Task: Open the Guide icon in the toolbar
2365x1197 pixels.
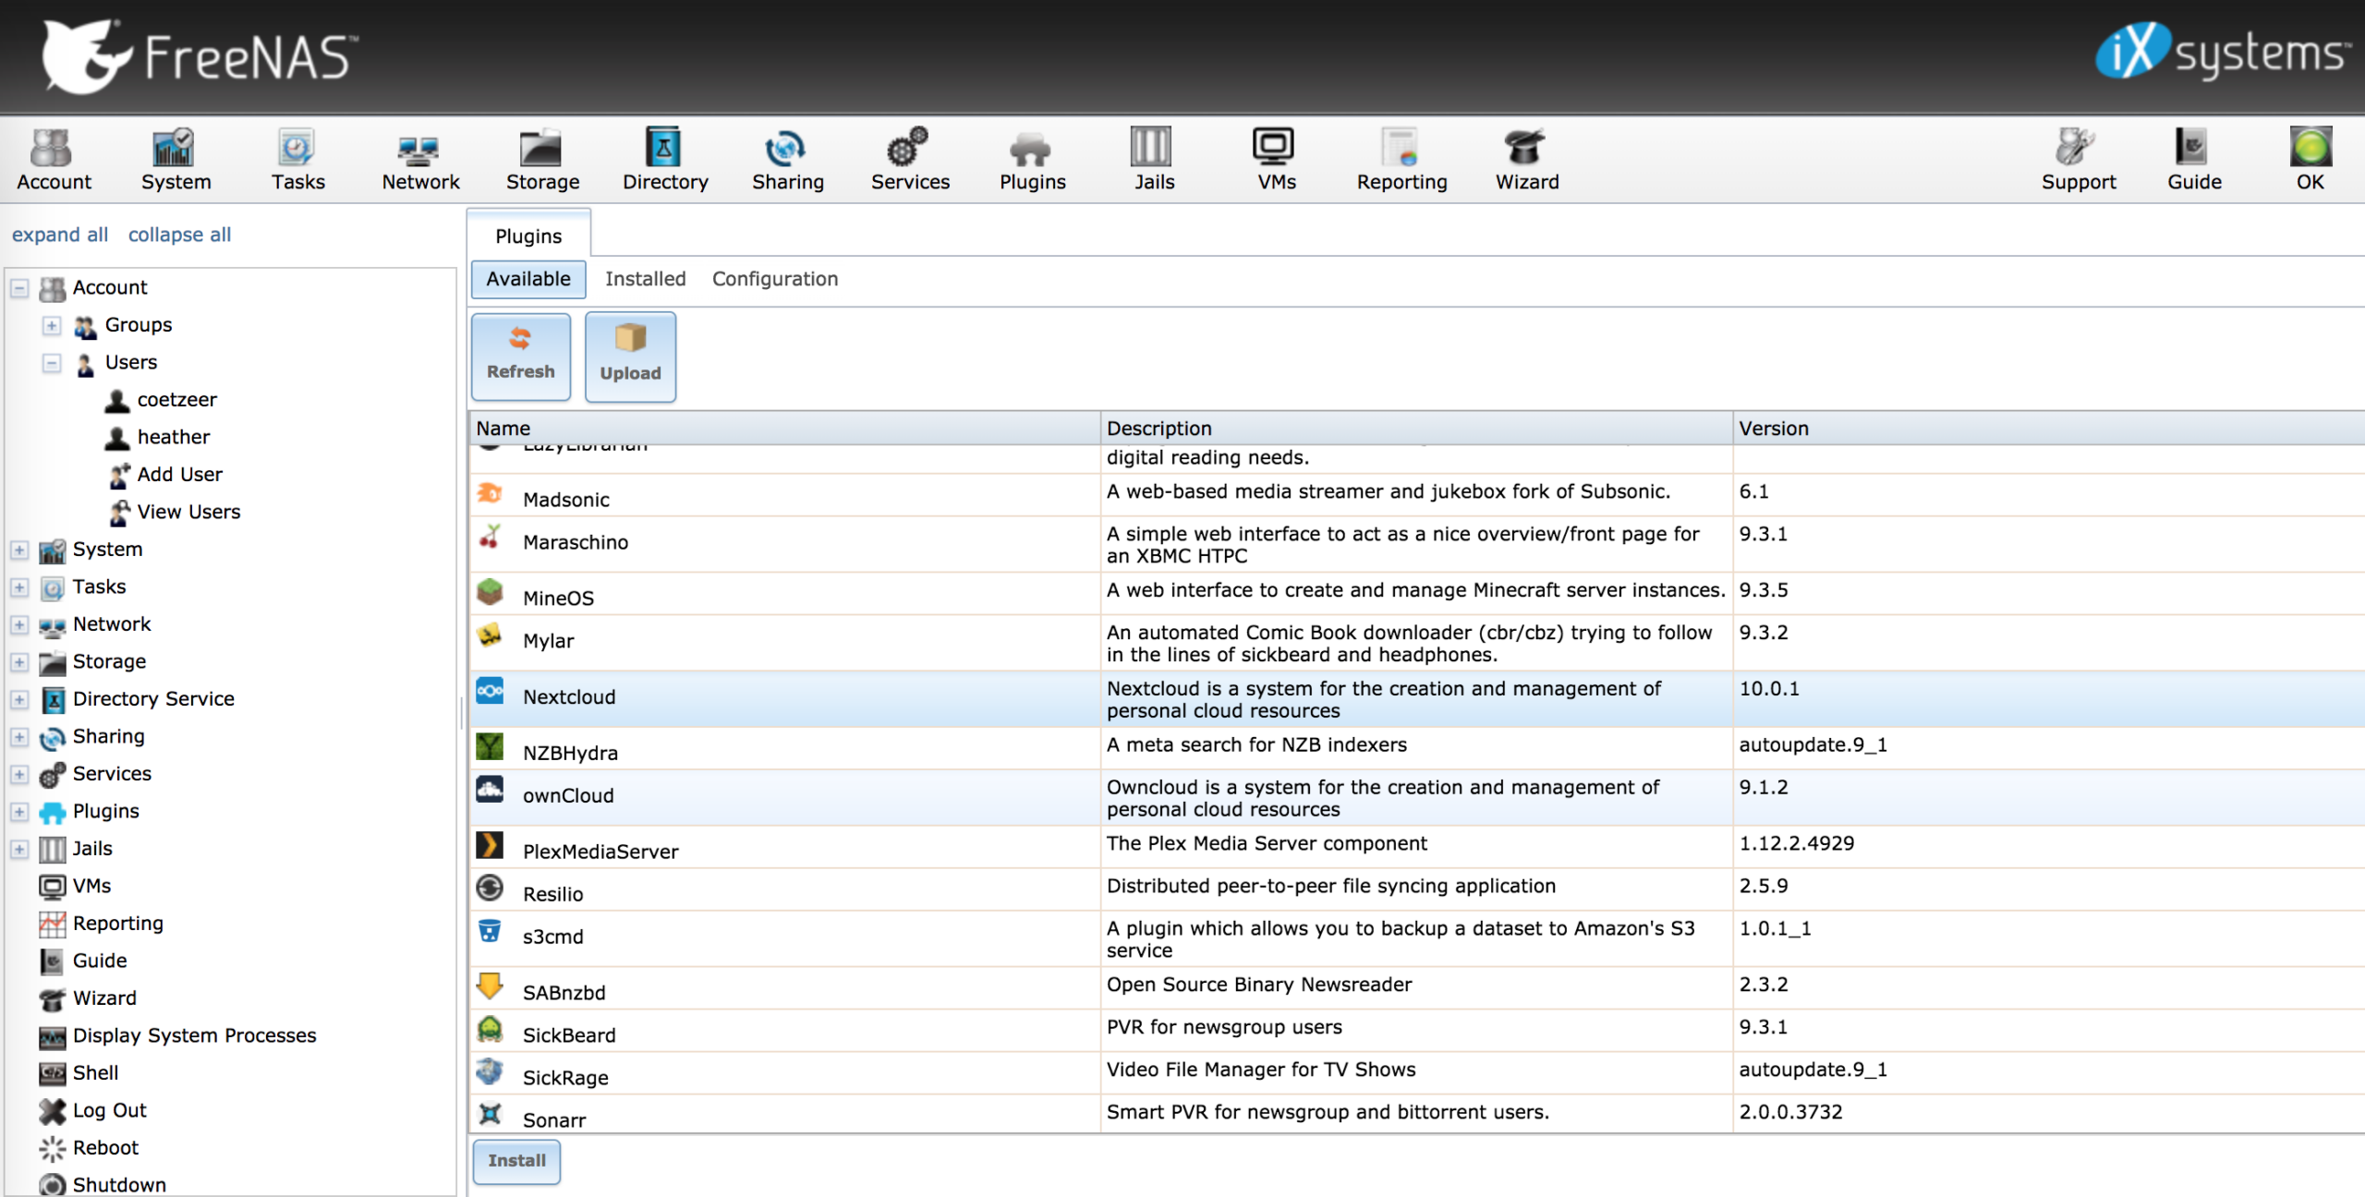Action: [2193, 159]
